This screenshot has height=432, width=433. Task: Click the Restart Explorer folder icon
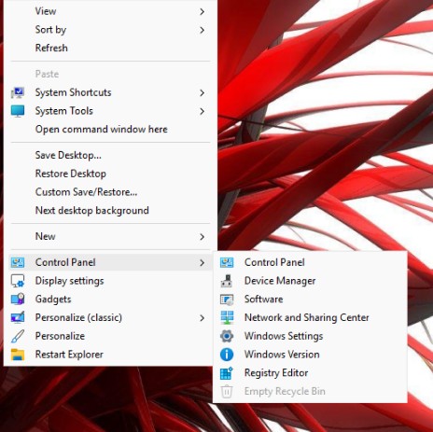(x=18, y=355)
